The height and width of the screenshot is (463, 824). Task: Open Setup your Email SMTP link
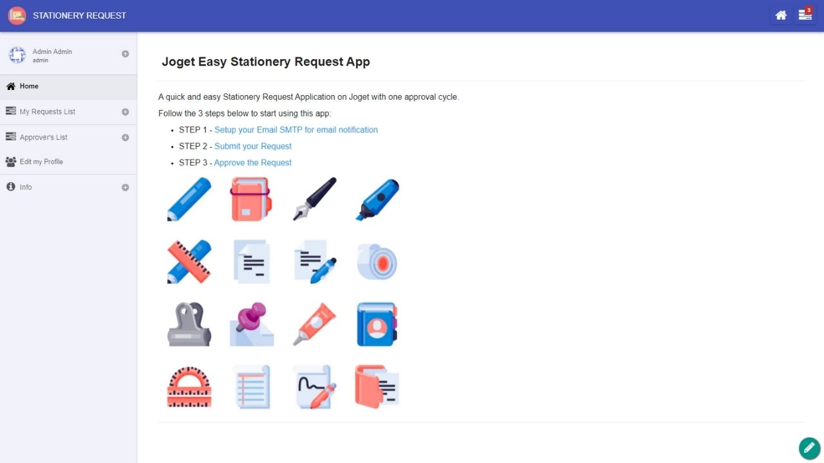click(296, 130)
